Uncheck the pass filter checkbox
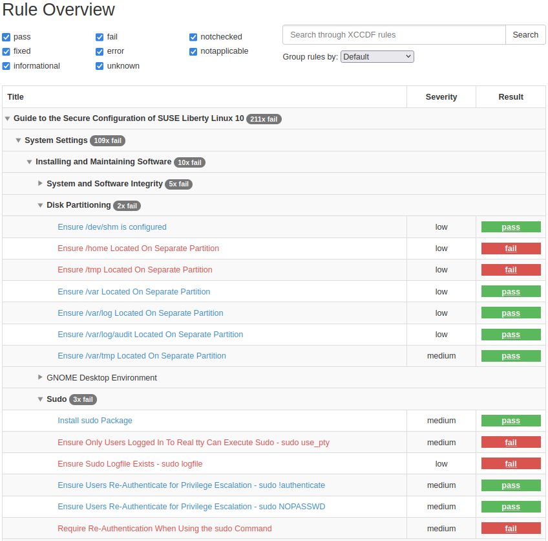 (6, 37)
